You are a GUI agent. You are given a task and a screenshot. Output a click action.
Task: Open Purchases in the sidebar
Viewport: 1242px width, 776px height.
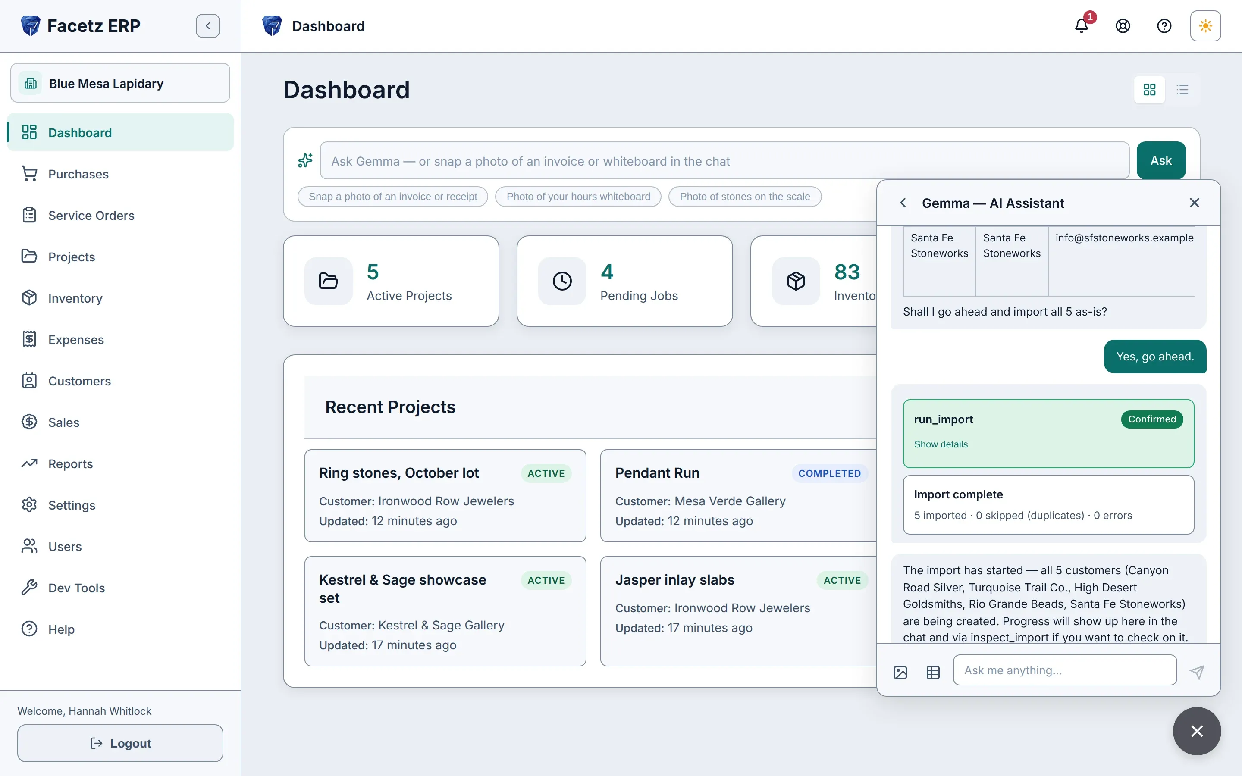pos(120,174)
